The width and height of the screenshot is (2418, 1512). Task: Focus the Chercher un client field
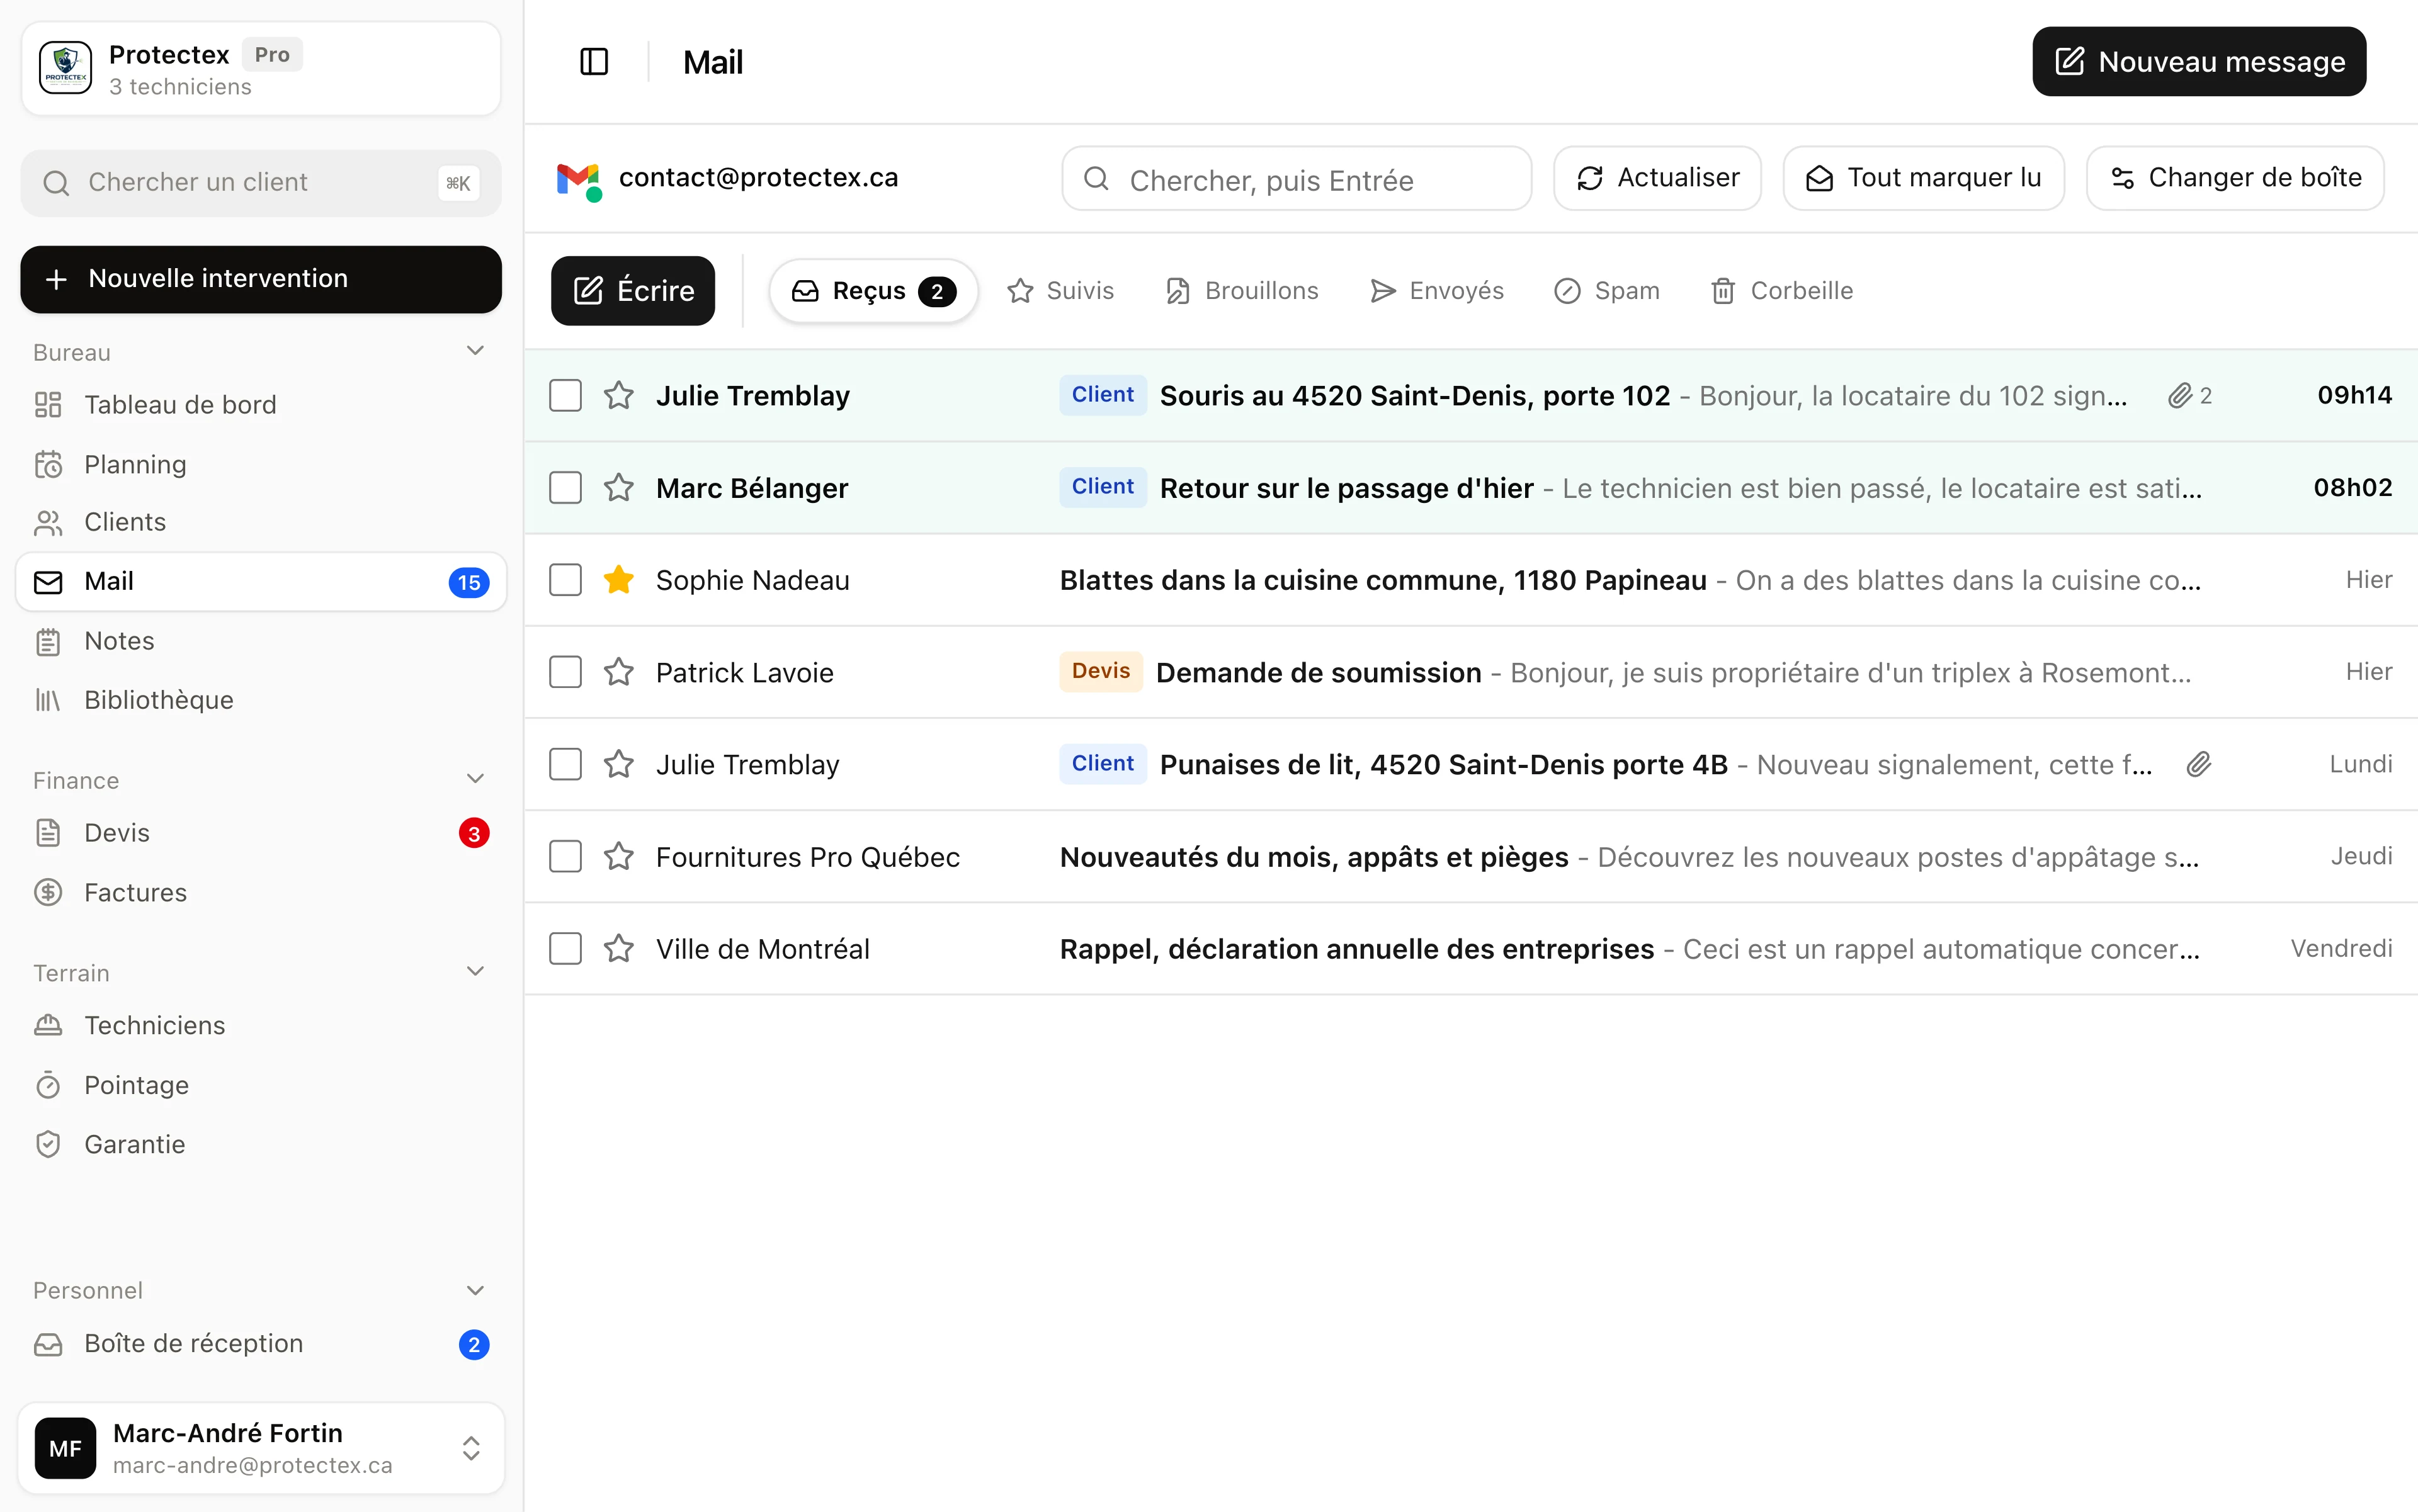[x=261, y=183]
